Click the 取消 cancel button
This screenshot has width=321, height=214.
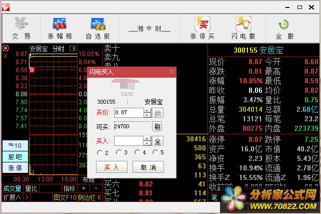tap(148, 167)
